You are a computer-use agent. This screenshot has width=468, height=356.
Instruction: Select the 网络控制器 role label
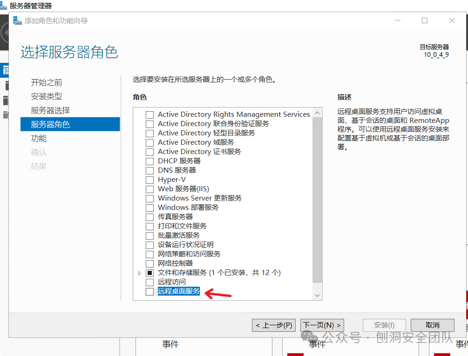pyautogui.click(x=175, y=263)
